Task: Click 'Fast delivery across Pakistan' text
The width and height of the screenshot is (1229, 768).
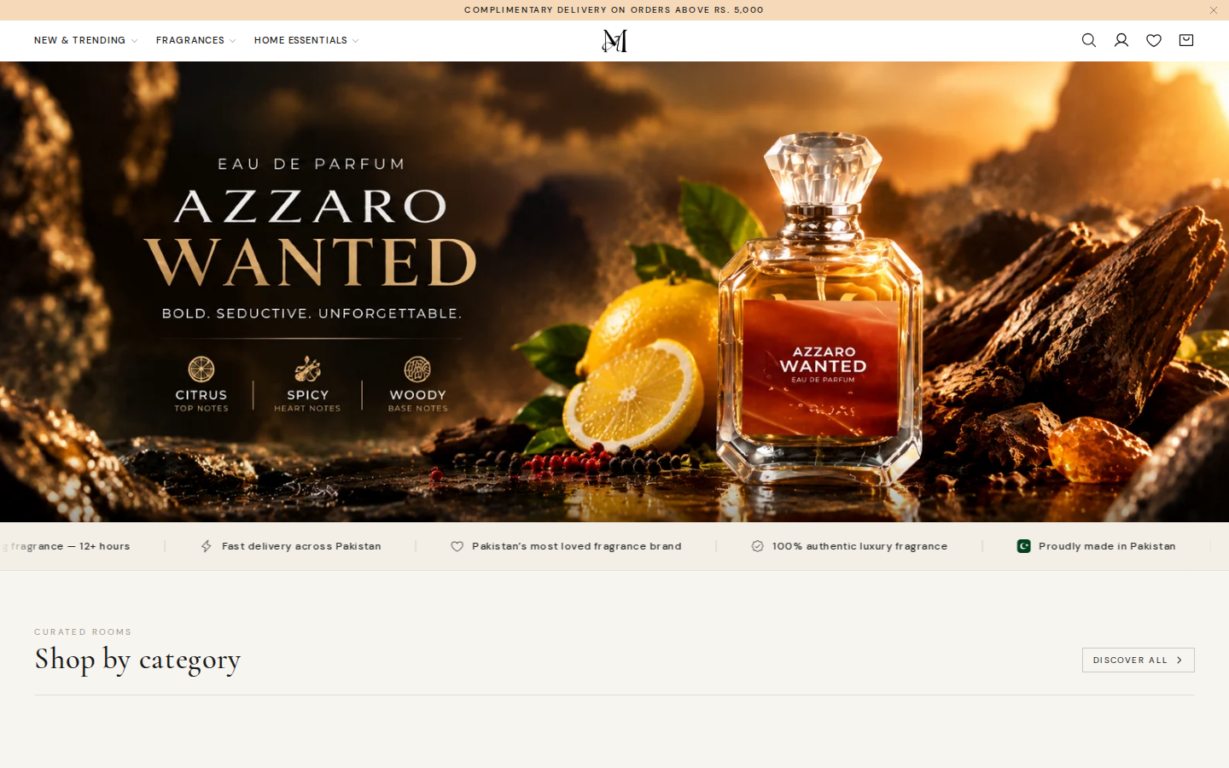Action: (x=301, y=546)
